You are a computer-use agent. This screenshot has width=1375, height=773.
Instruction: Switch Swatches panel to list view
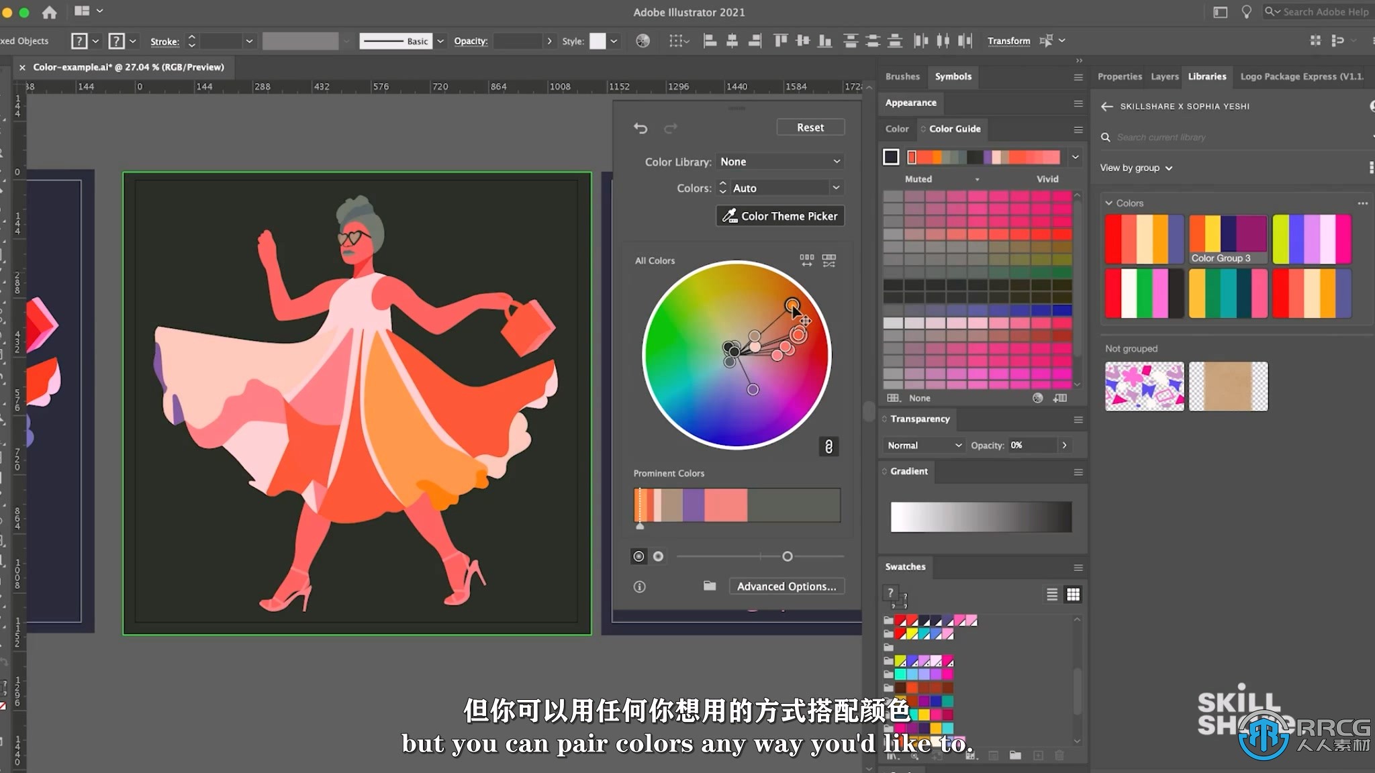(x=1052, y=595)
